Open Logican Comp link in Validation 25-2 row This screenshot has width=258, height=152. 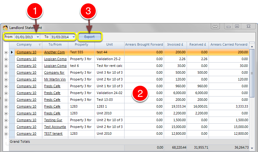(55, 59)
